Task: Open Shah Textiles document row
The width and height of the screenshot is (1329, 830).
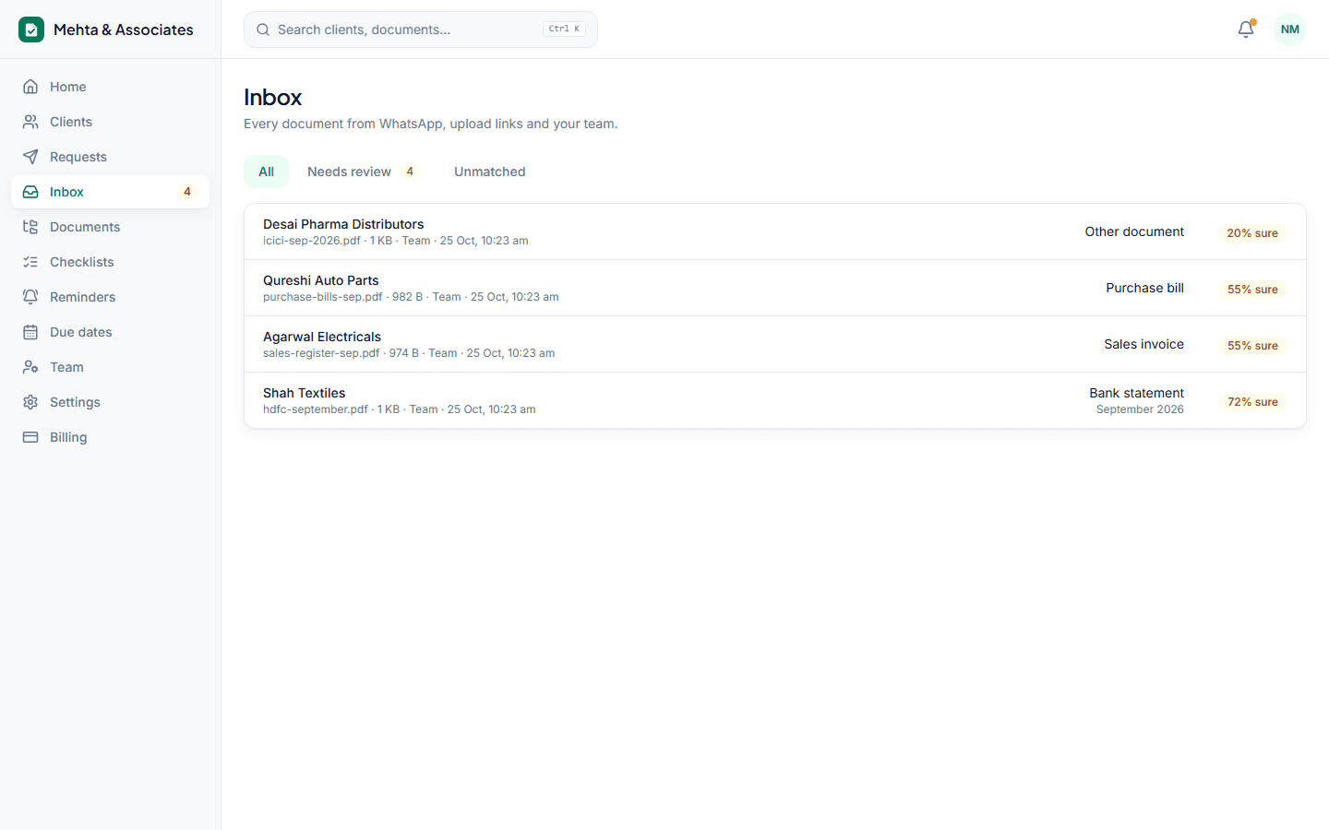Action: 775,400
